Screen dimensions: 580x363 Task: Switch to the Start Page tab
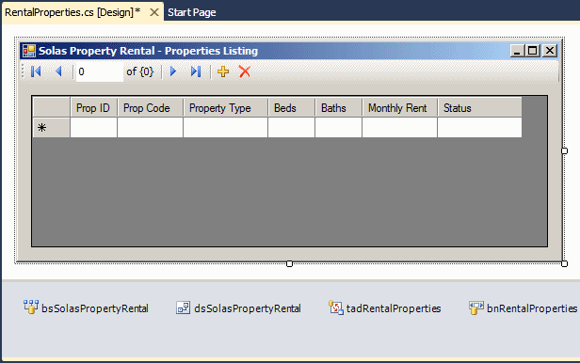coord(192,12)
